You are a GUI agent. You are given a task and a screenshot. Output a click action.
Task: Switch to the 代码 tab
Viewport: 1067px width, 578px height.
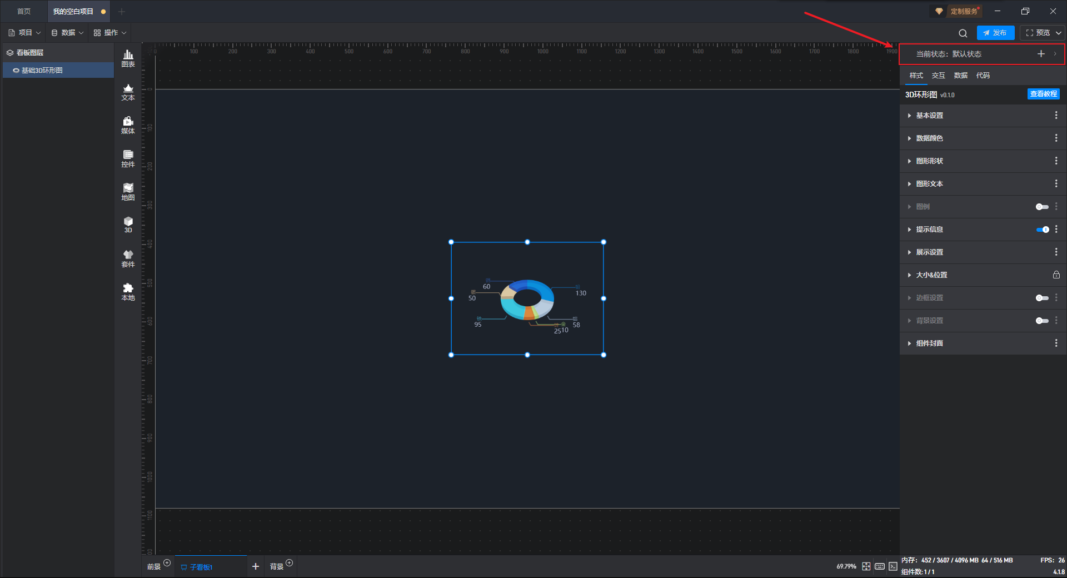(x=983, y=76)
